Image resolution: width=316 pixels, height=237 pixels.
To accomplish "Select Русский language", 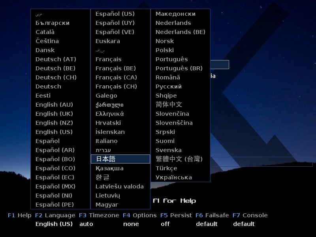I will tap(169, 87).
